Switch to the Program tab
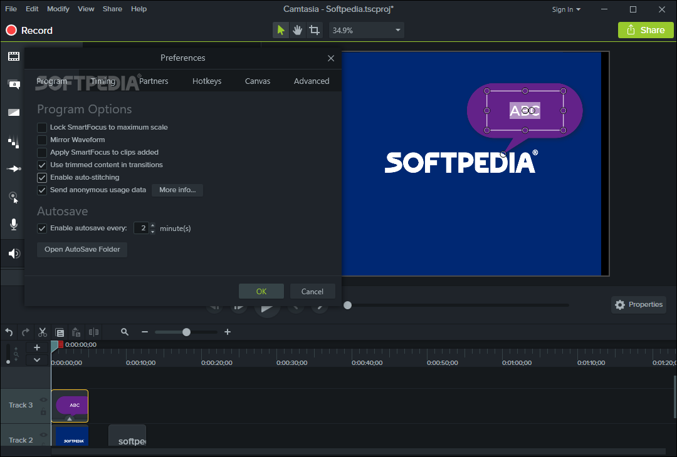Image resolution: width=677 pixels, height=457 pixels. click(x=52, y=81)
